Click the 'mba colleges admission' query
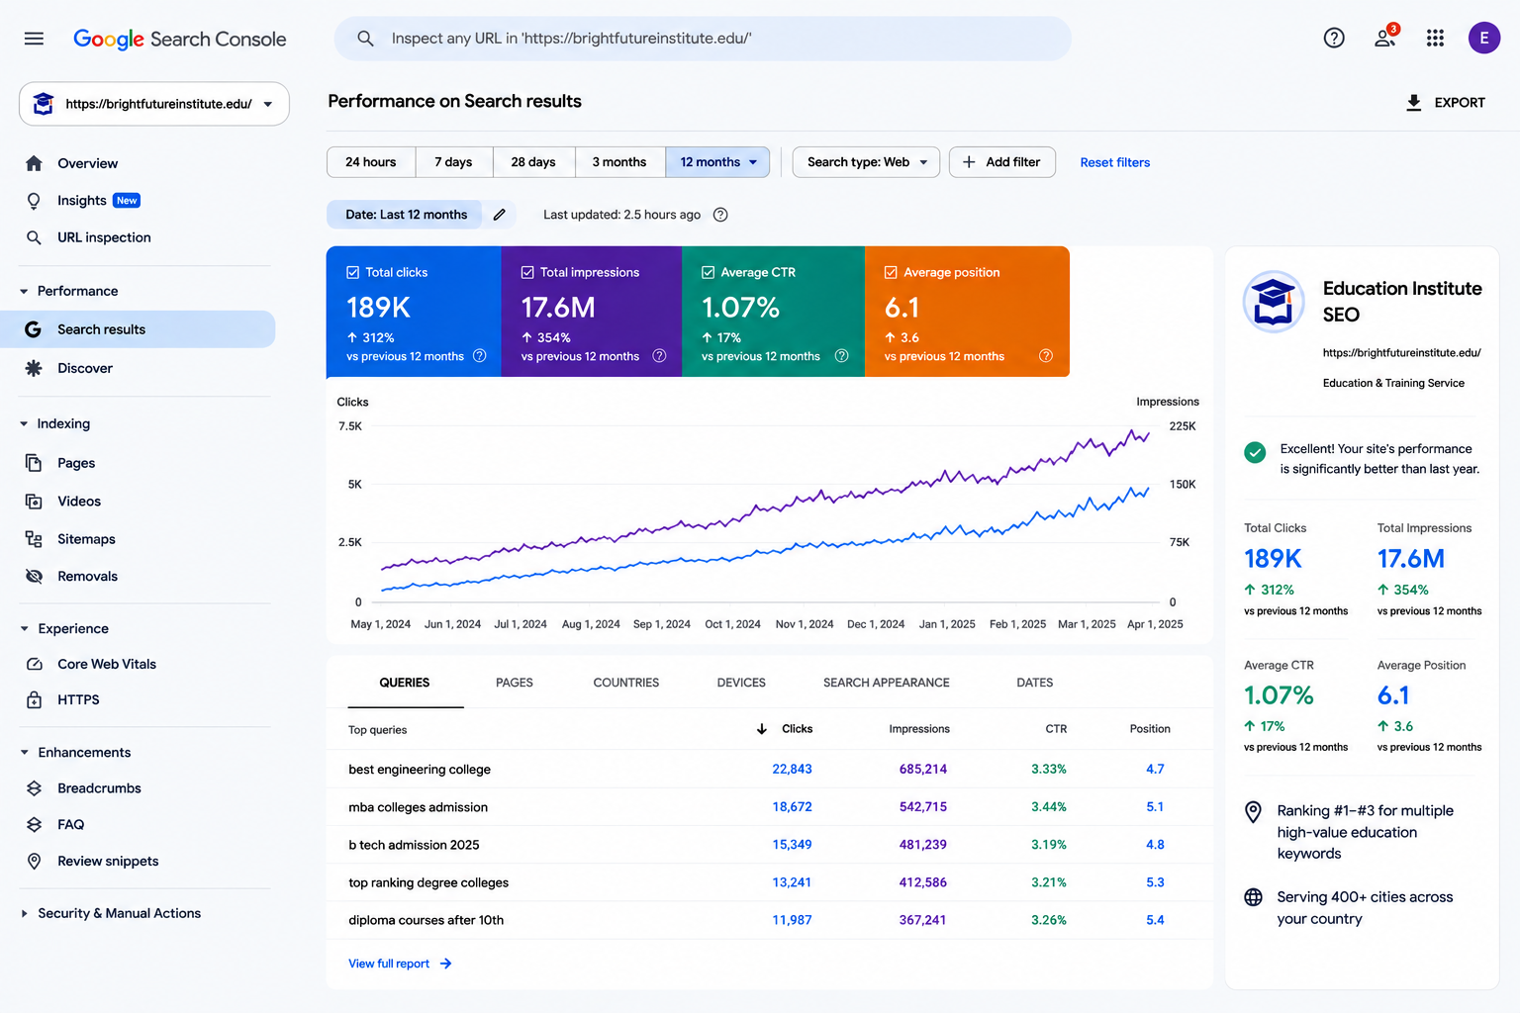This screenshot has width=1520, height=1013. [419, 807]
